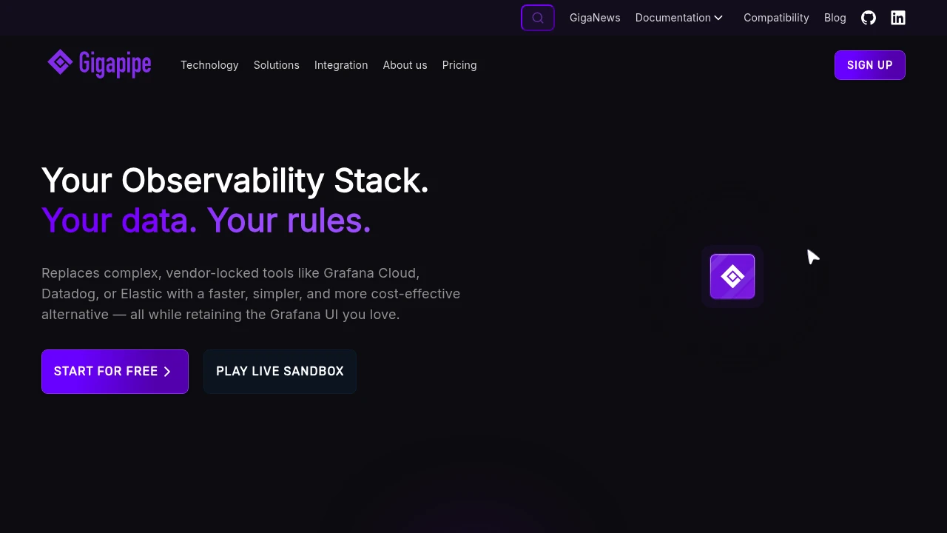This screenshot has width=947, height=533.
Task: Expand the Documentation dropdown
Action: [x=679, y=18]
